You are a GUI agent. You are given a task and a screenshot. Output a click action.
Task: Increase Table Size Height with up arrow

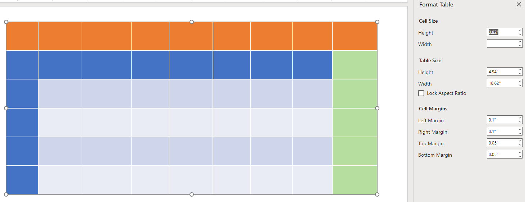pyautogui.click(x=520, y=70)
